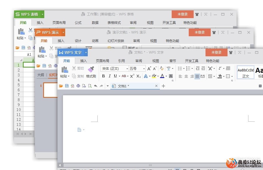This screenshot has height=170, width=263.
Task: Undo last action in WPS 文字
Action: coord(96,86)
